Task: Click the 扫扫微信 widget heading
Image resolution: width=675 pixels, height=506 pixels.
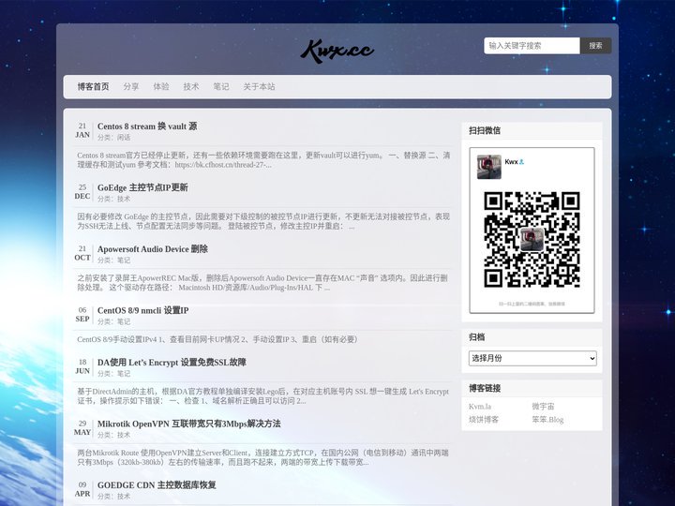Action: (x=485, y=131)
